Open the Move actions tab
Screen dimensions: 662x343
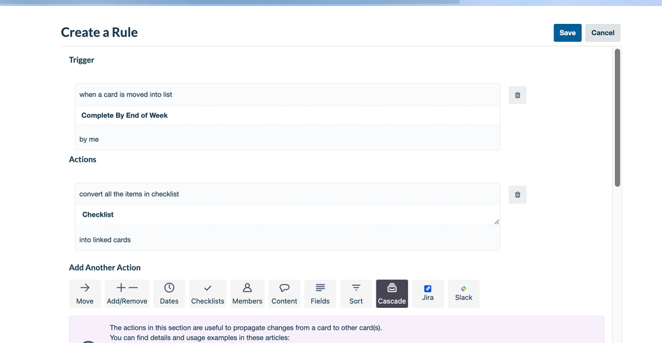[x=85, y=293]
